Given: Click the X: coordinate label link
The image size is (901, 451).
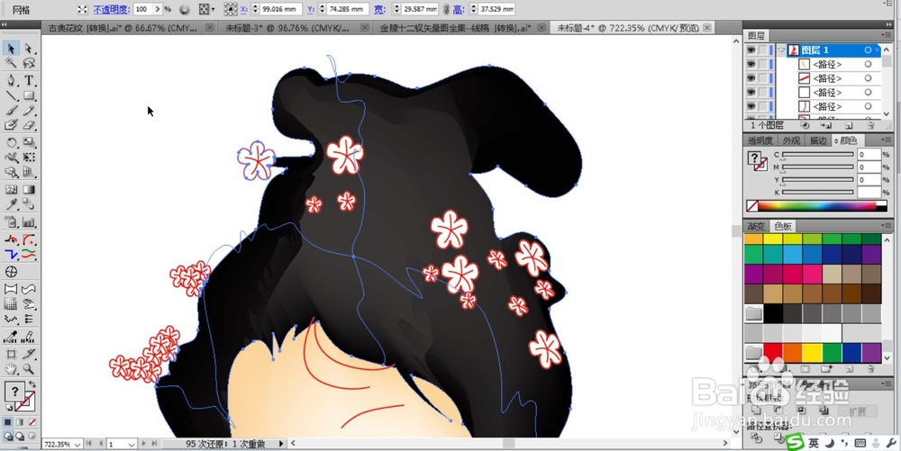Looking at the screenshot, I should click(244, 9).
